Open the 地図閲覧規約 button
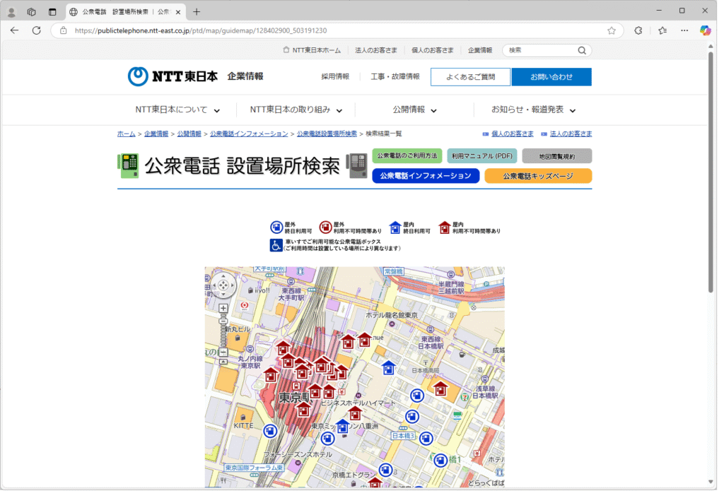 (x=557, y=156)
